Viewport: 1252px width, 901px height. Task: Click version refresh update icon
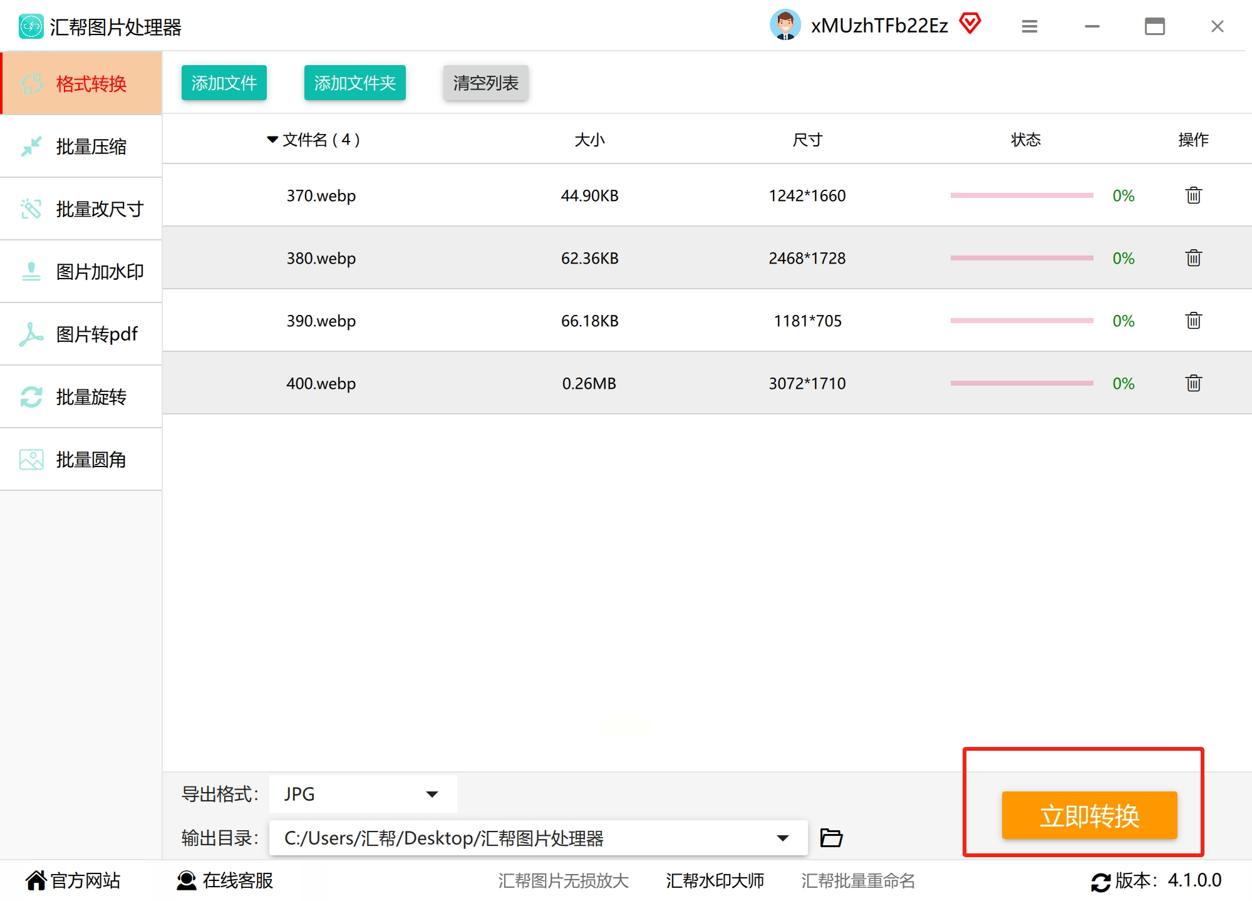click(1100, 882)
